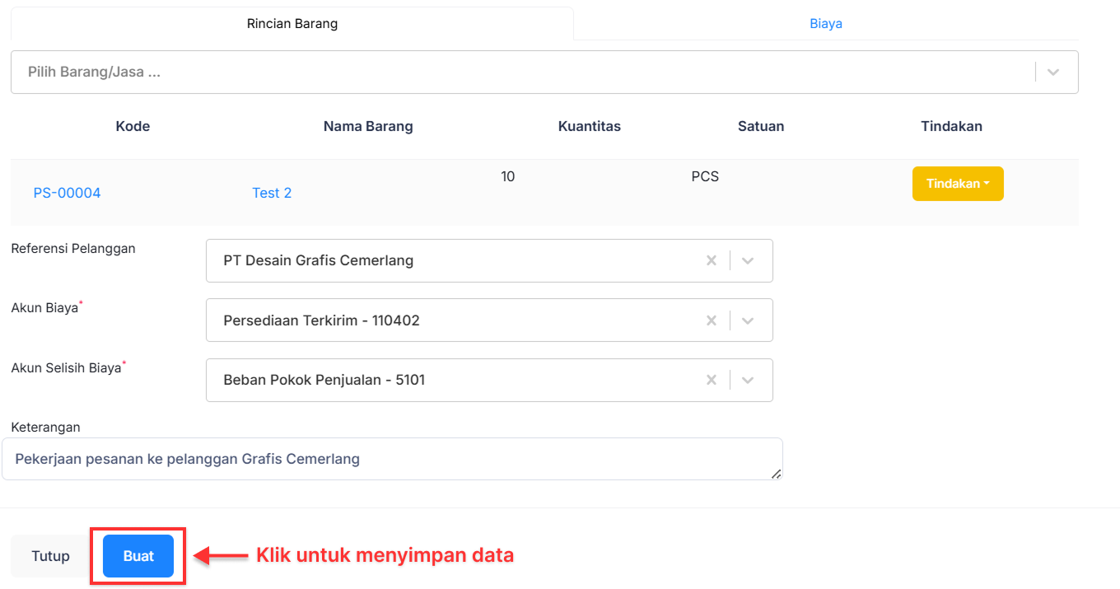This screenshot has height=589, width=1120.
Task: Select the Rincian Barang tab
Action: point(292,23)
